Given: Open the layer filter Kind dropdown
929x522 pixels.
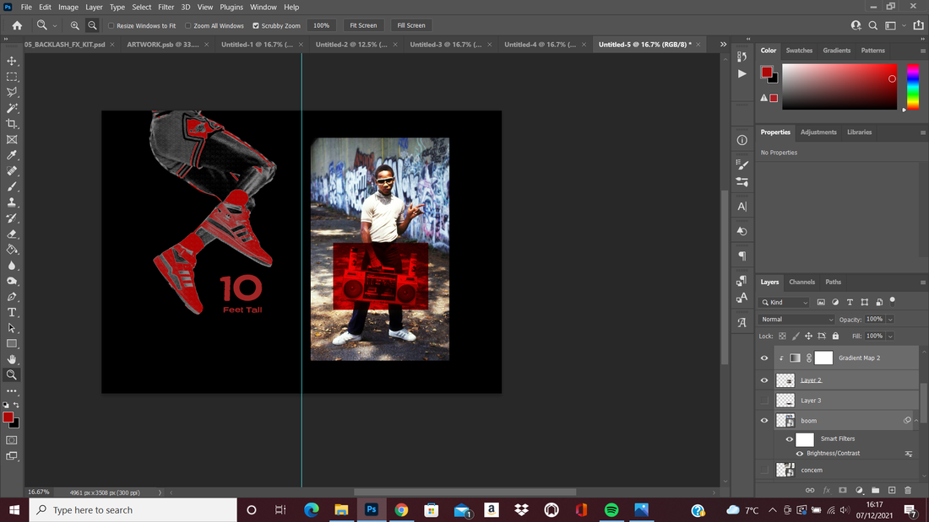Looking at the screenshot, I should pos(785,303).
